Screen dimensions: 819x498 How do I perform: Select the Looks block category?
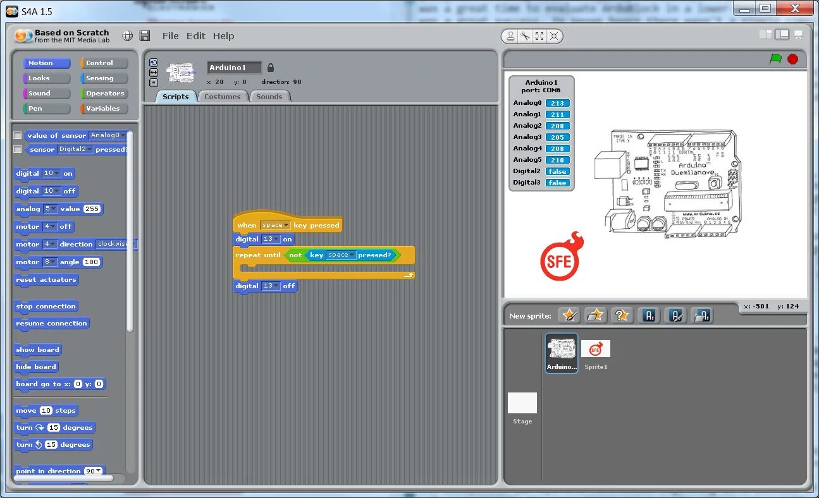pos(46,78)
